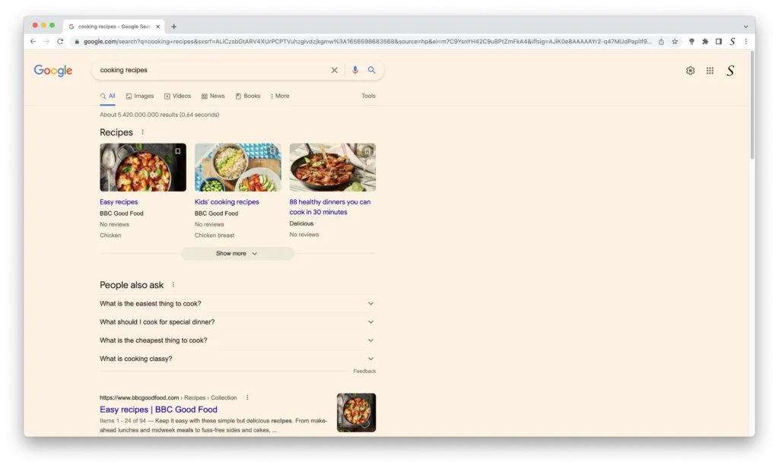The width and height of the screenshot is (779, 468).
Task: Expand Show more recipes
Action: point(237,254)
